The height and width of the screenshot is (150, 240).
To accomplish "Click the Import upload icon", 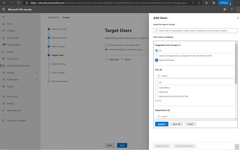I will [122, 59].
